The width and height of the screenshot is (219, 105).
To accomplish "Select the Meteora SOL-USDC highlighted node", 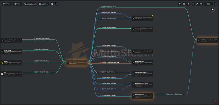I will click(x=142, y=96).
